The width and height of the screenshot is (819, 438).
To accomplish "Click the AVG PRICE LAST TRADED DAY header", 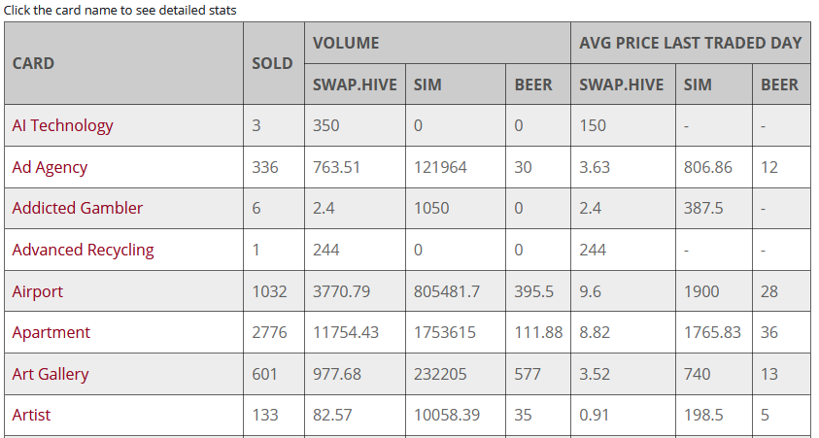I will [x=690, y=43].
